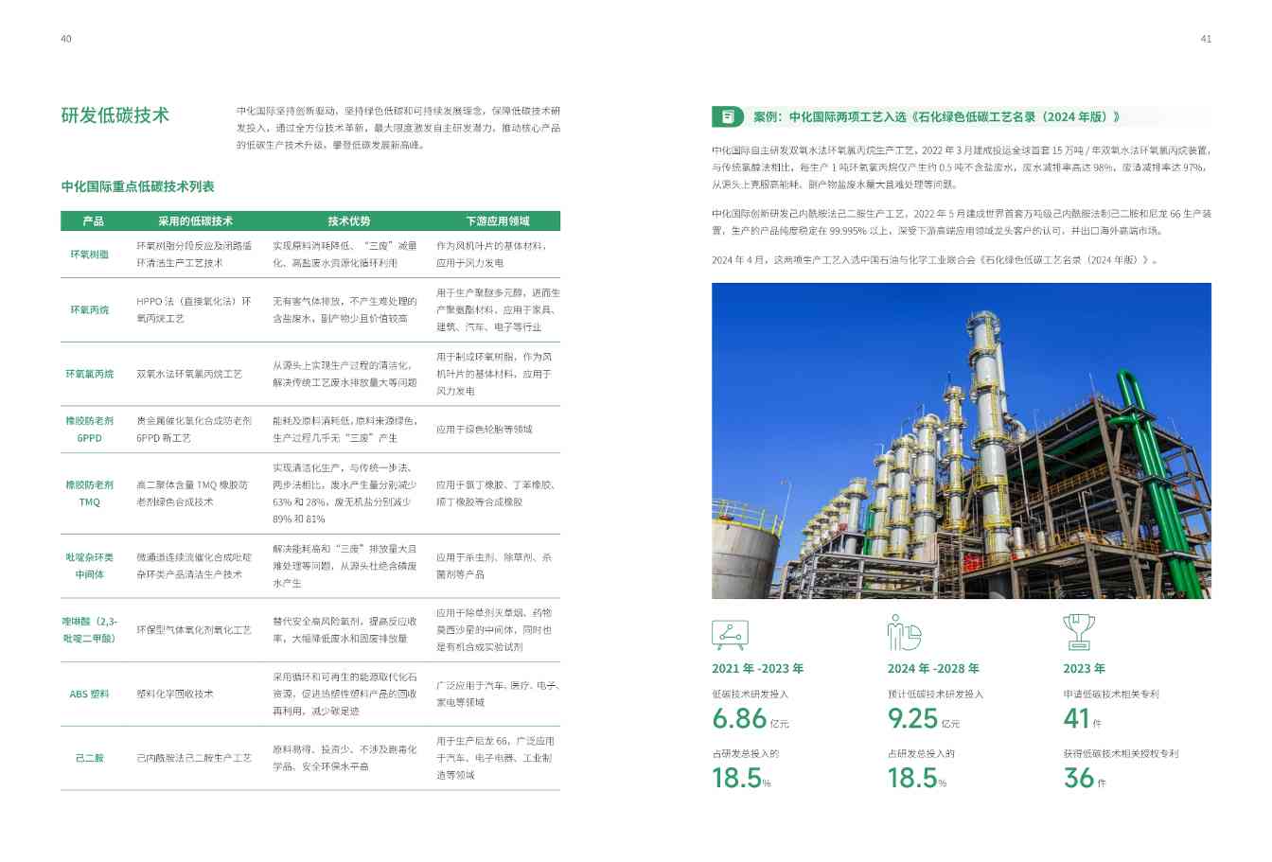Click the 微通道连续流催化合成 technology cell
The height and width of the screenshot is (862, 1272).
(194, 566)
